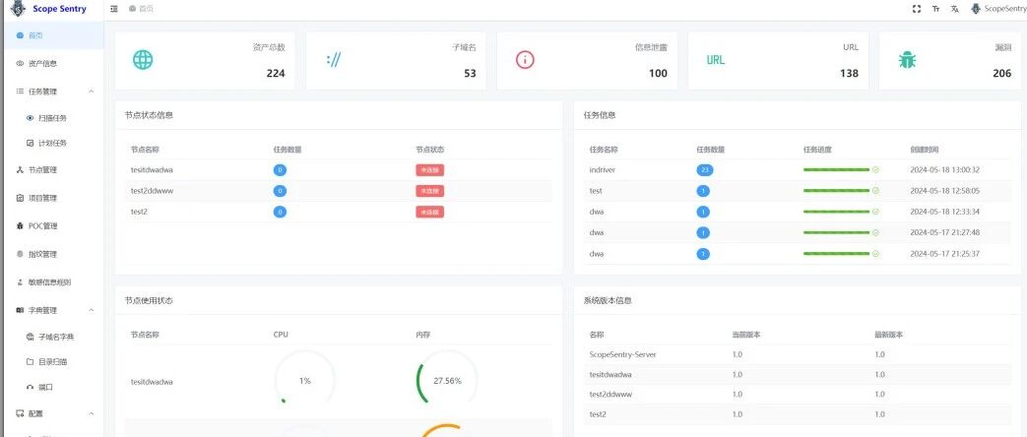
Task: Open 资产信息 in the sidebar
Action: [52, 64]
